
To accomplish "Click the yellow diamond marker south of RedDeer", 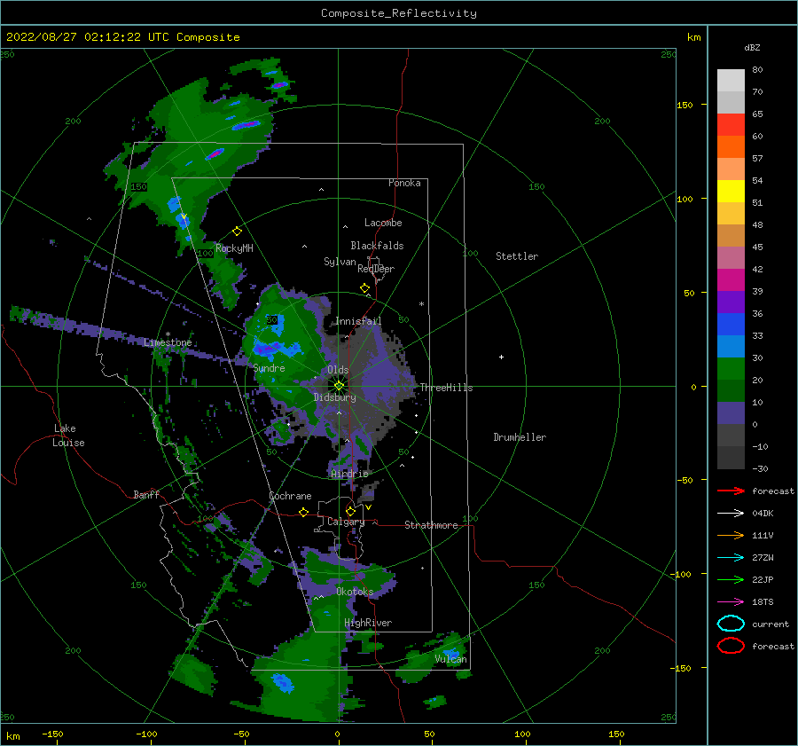I will point(364,288).
